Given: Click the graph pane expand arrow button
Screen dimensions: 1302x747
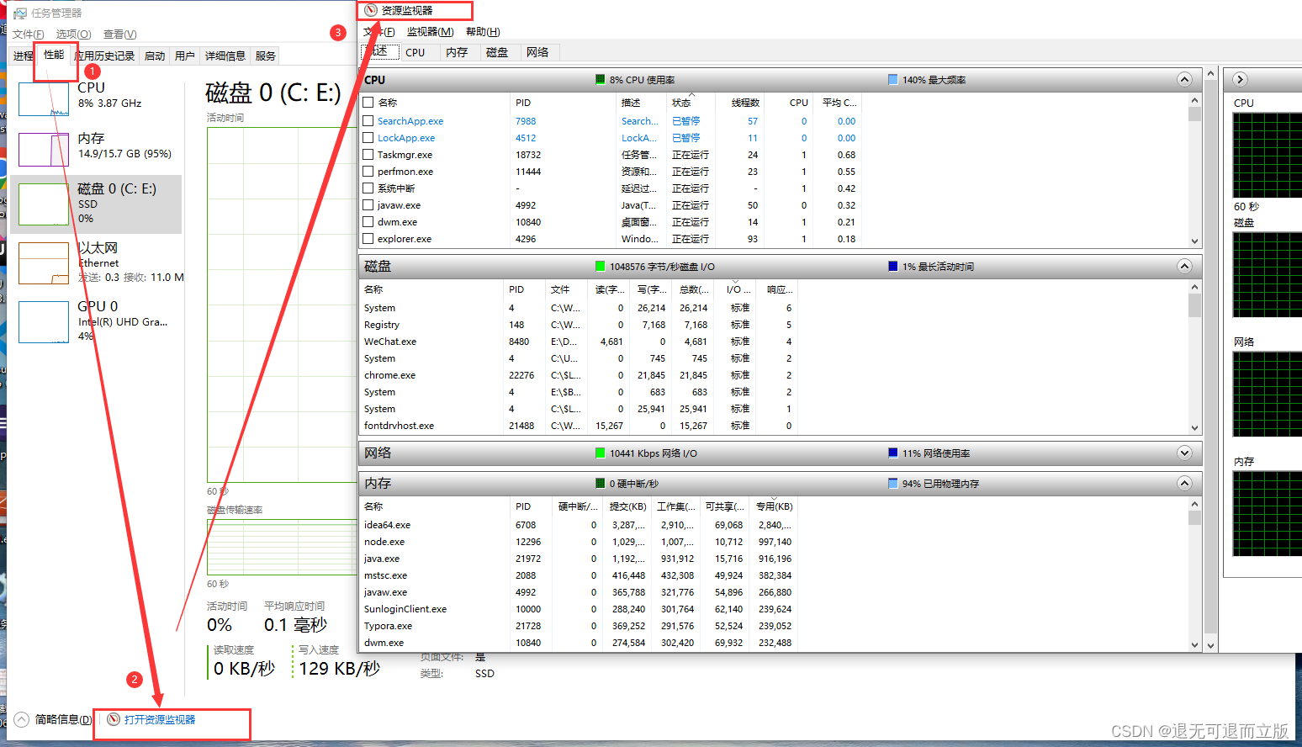Looking at the screenshot, I should [x=1240, y=80].
